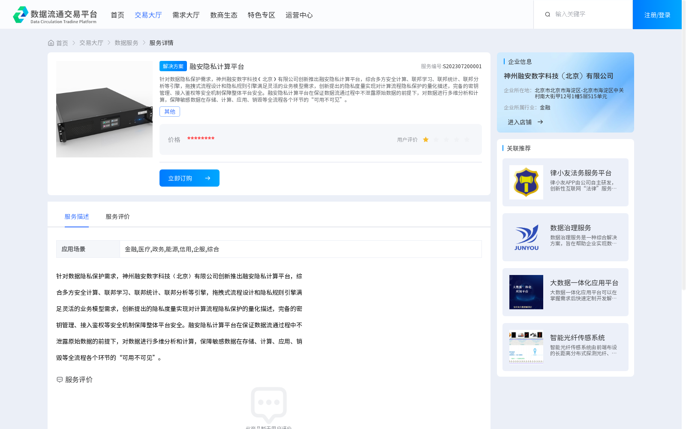Screen dimensions: 686x429
Task: Open the 大数据一体化应用平台 thumbnail
Action: (526, 292)
